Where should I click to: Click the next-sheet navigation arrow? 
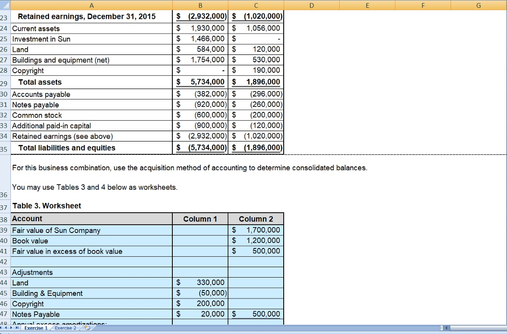11,327
